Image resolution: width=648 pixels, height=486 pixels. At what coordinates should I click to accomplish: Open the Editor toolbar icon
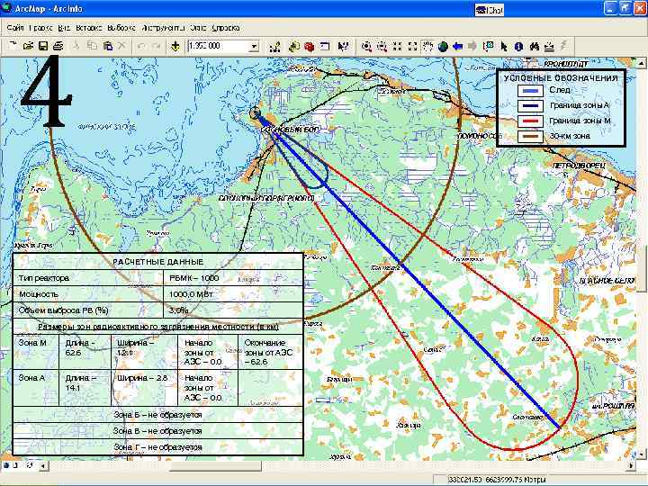point(274,47)
